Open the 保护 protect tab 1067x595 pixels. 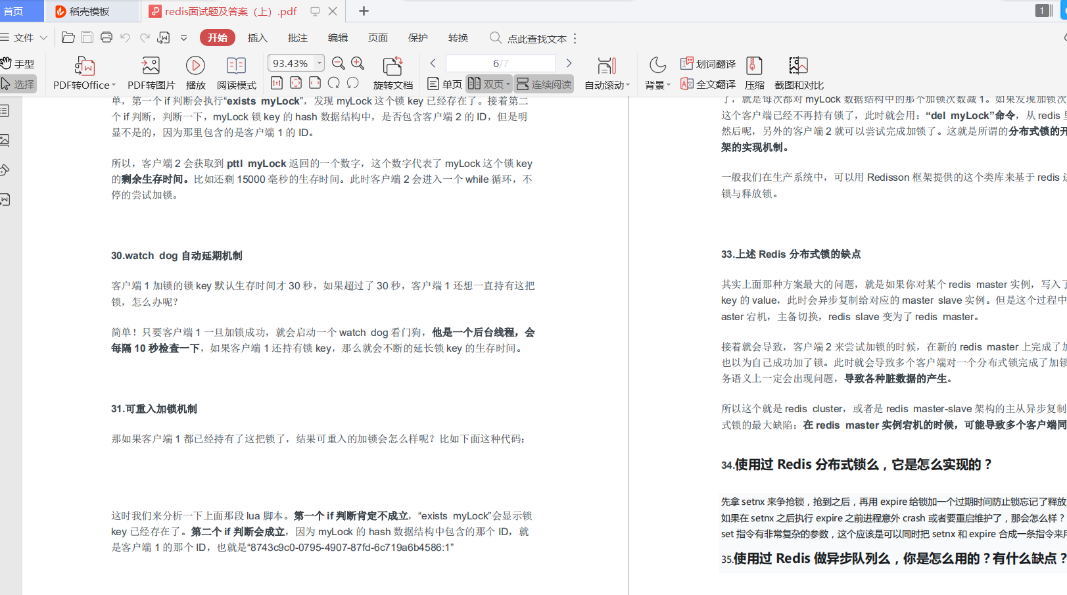418,38
